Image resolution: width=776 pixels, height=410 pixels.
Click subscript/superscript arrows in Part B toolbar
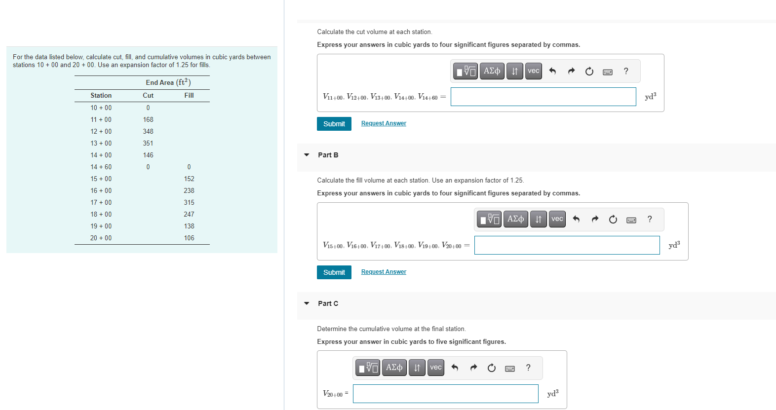pyautogui.click(x=539, y=219)
